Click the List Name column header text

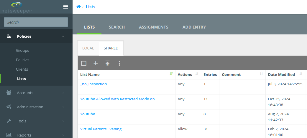point(90,74)
